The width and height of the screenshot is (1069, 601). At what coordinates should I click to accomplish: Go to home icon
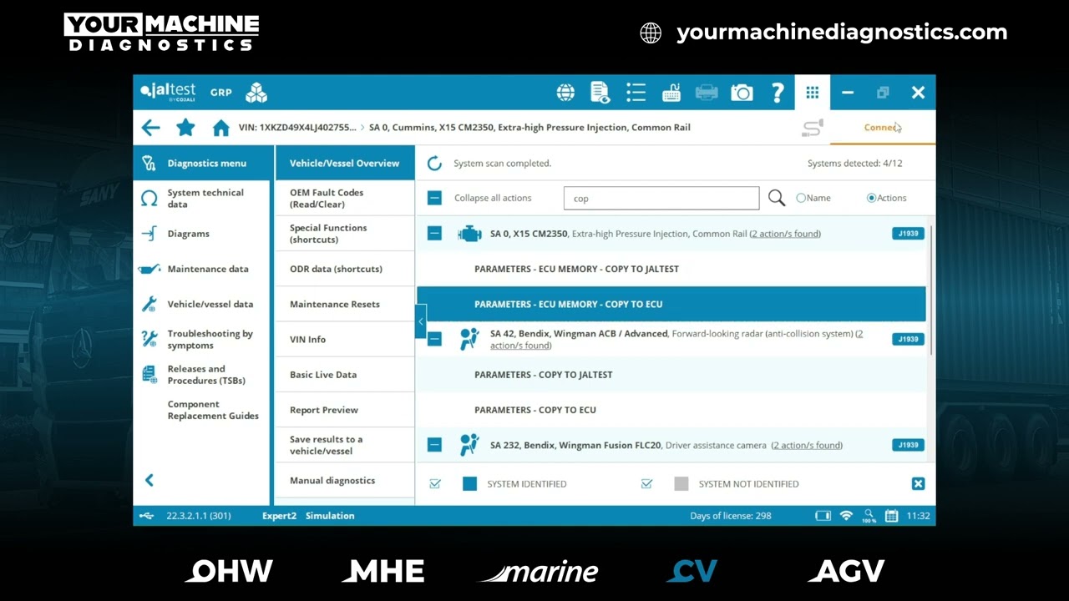[x=220, y=128]
